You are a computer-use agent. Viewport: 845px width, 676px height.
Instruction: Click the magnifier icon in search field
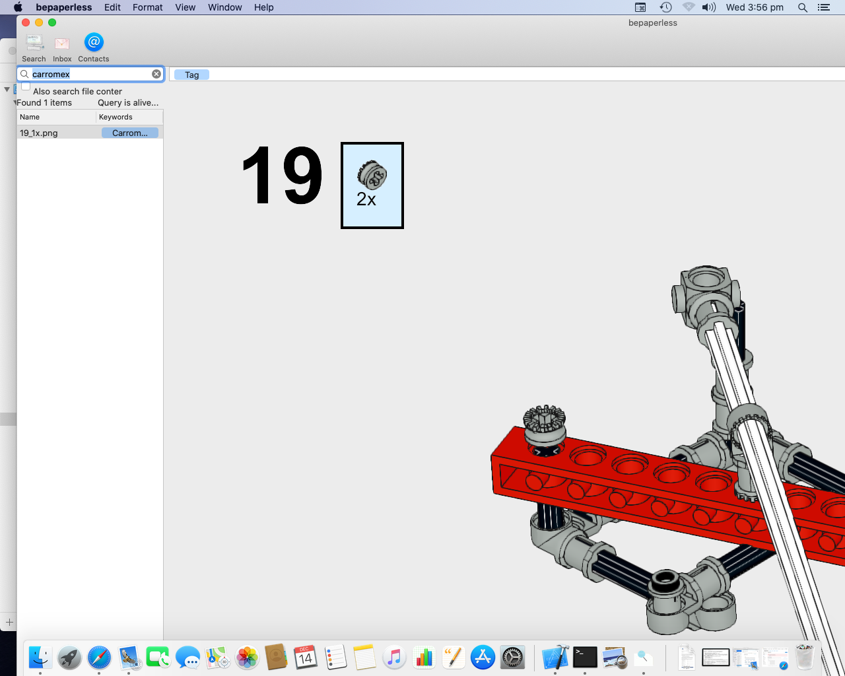tap(24, 74)
